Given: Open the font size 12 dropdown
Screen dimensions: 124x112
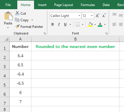Looking at the screenshot, I should tap(92, 16).
